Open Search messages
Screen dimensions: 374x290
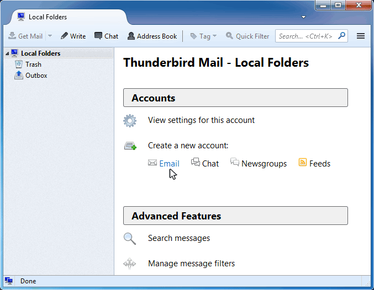click(x=179, y=238)
